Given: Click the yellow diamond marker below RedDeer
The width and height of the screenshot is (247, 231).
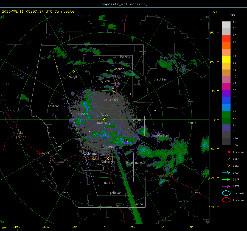Looking at the screenshot, I should point(113,89).
